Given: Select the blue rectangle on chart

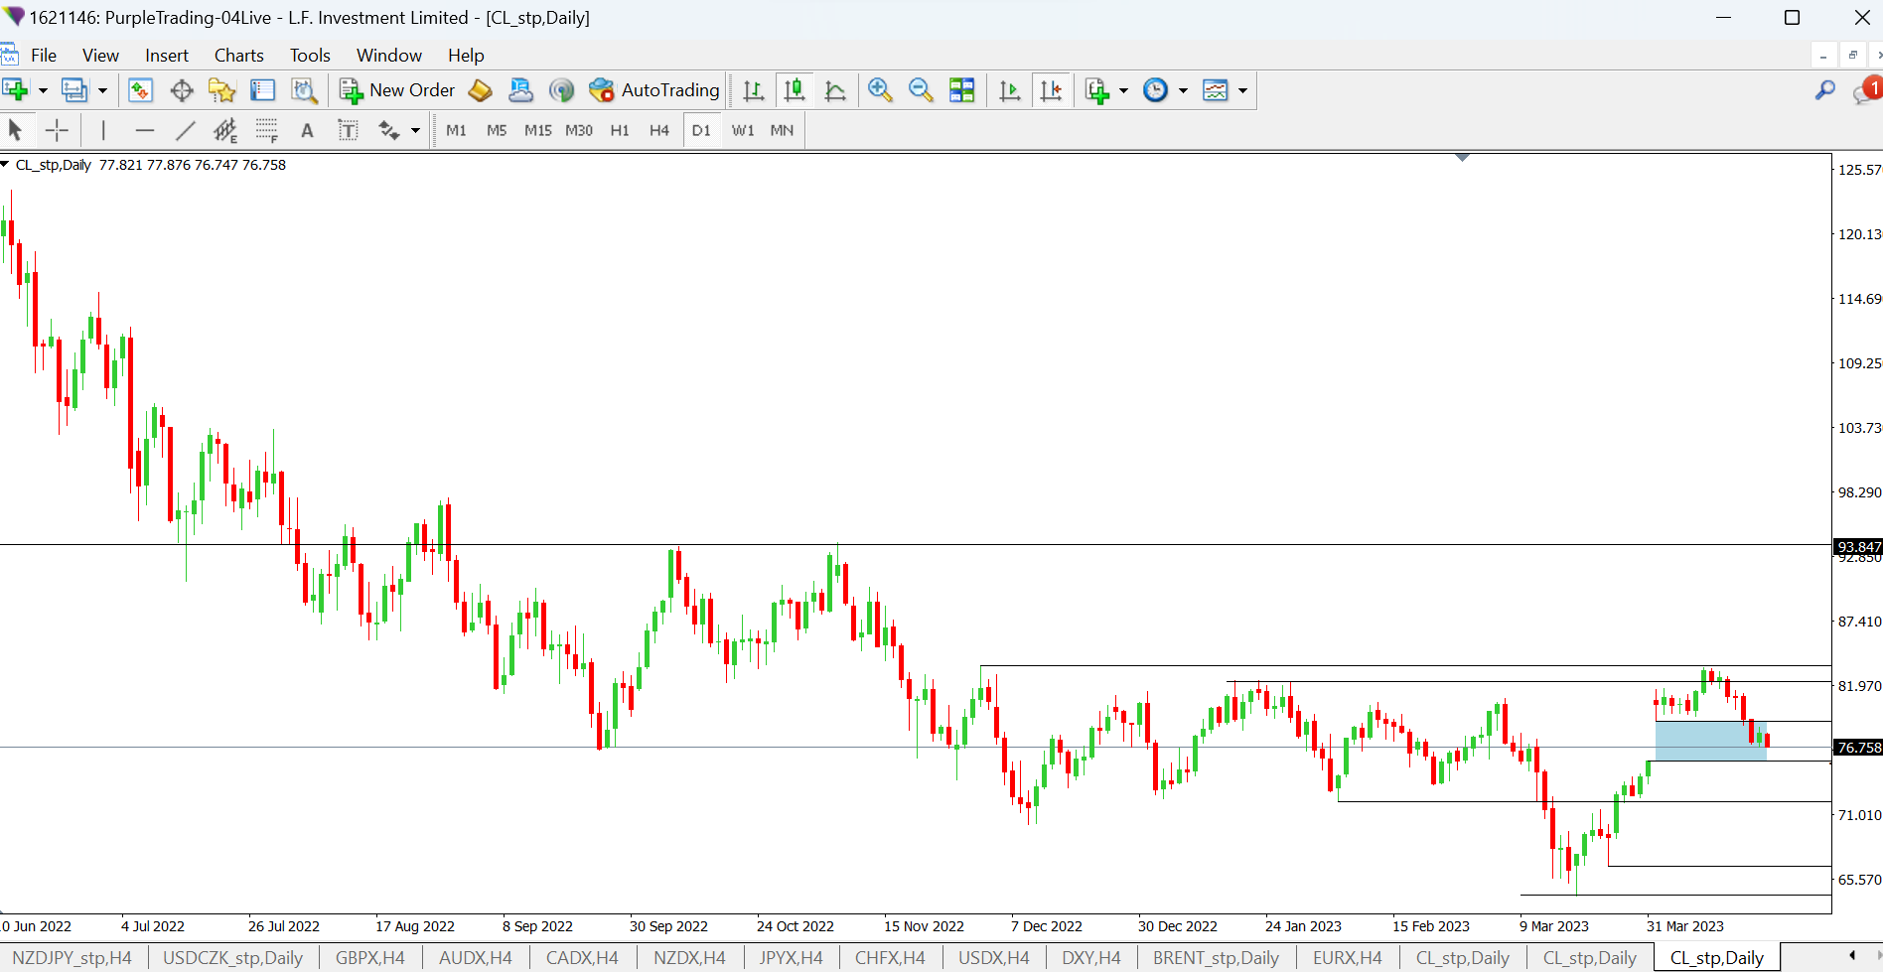Looking at the screenshot, I should (1710, 741).
